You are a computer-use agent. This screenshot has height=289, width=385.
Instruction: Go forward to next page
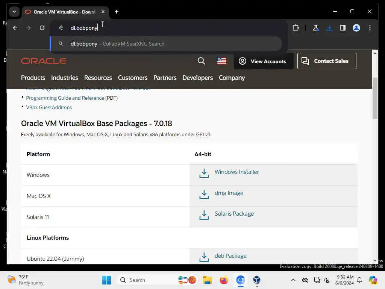pyautogui.click(x=29, y=28)
